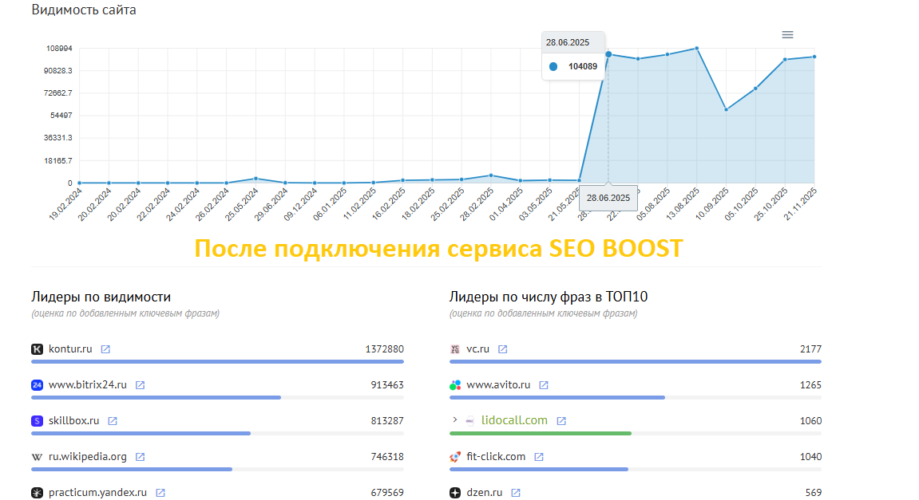Click the Skillbox S icon
Screen dimensions: 919x500
point(38,420)
